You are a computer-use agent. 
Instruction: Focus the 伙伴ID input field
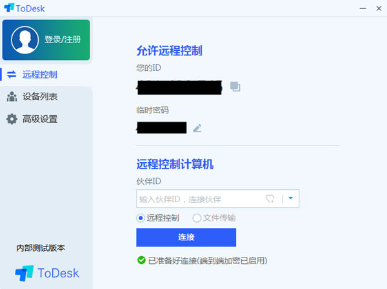[x=200, y=199]
